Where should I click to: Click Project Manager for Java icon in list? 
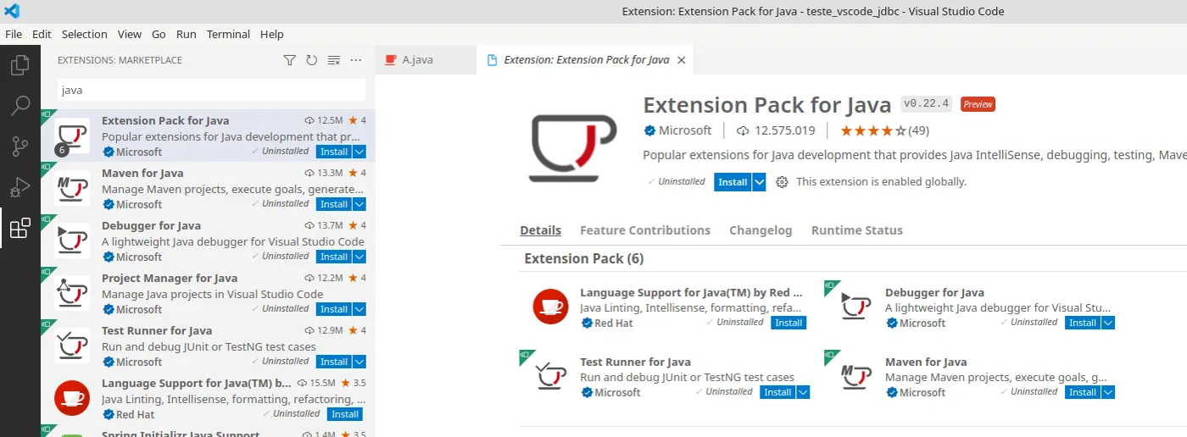coord(72,293)
